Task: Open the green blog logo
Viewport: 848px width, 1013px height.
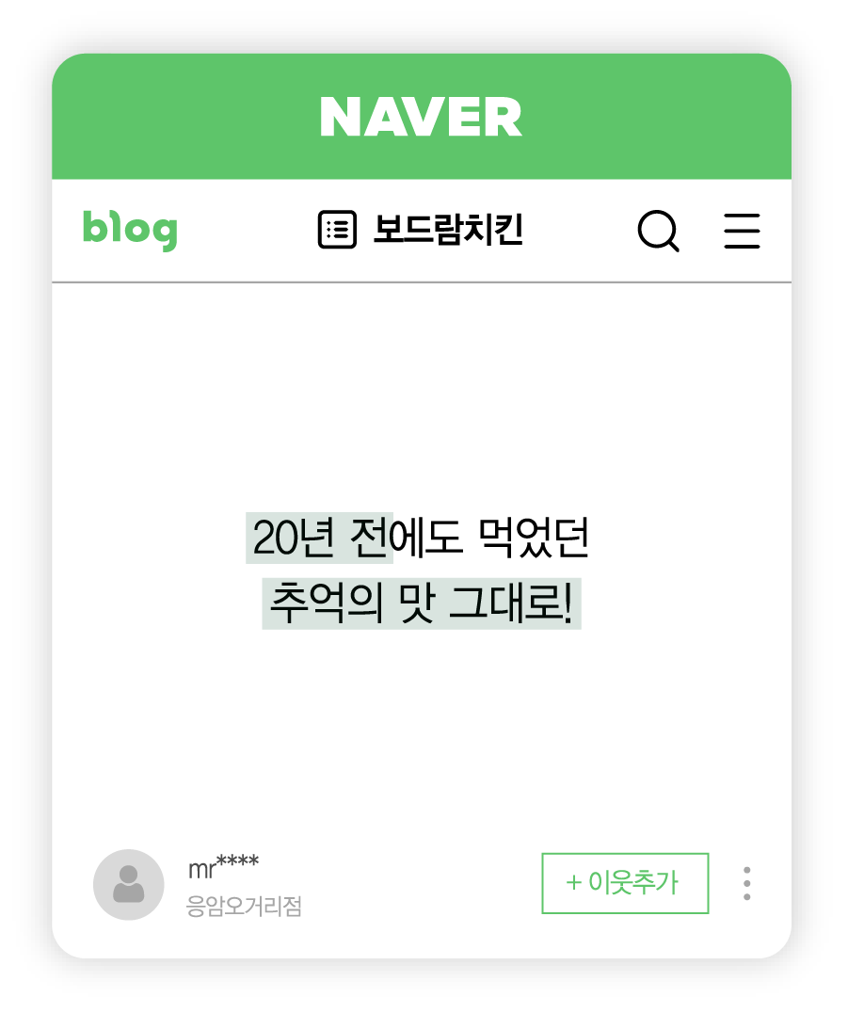Action: pos(130,230)
